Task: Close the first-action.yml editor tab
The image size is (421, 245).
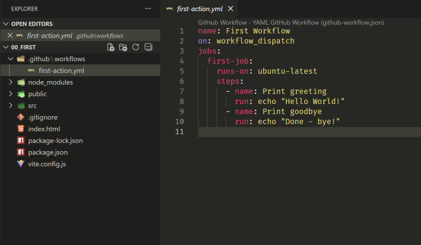Action: (x=230, y=9)
